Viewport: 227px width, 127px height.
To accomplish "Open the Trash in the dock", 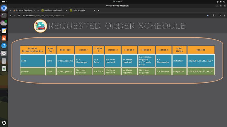I will tap(4, 69).
